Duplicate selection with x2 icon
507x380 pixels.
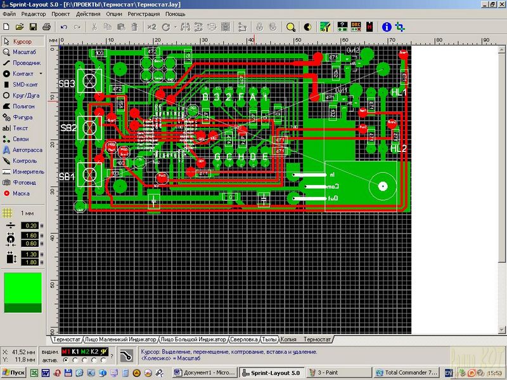coord(151,27)
